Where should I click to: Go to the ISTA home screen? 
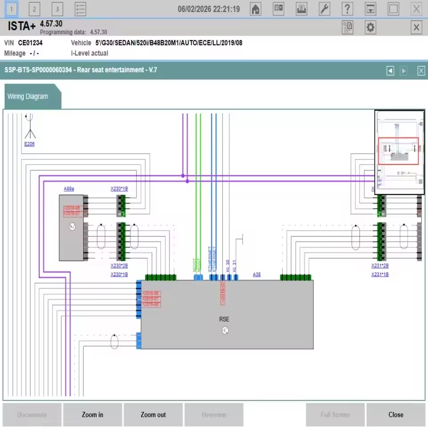[x=255, y=9]
